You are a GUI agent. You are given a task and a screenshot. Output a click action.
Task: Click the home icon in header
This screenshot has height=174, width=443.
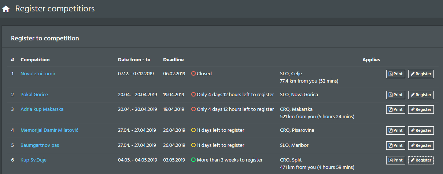[6, 9]
